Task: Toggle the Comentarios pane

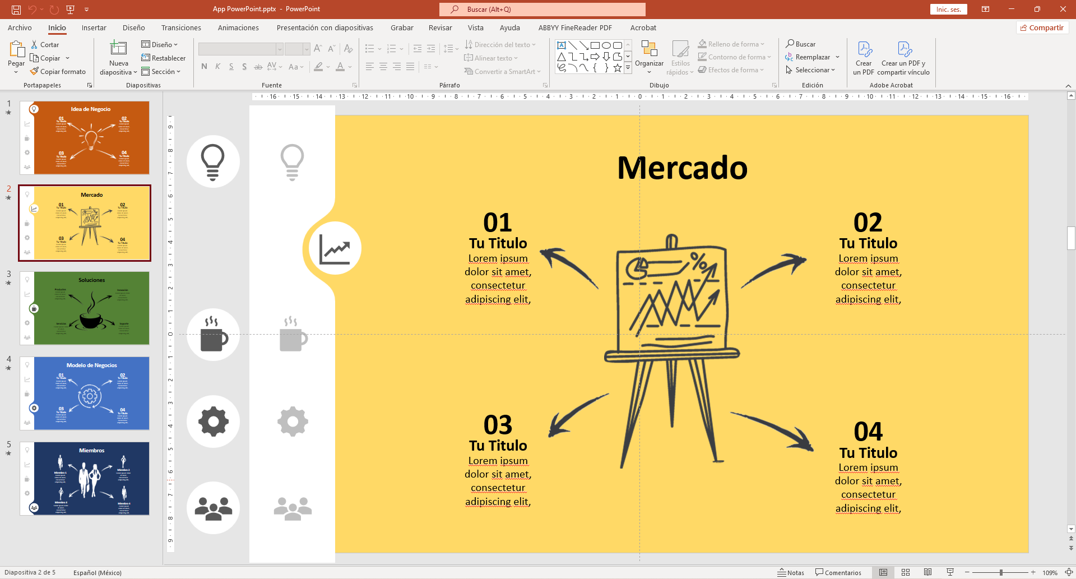Action: click(838, 572)
